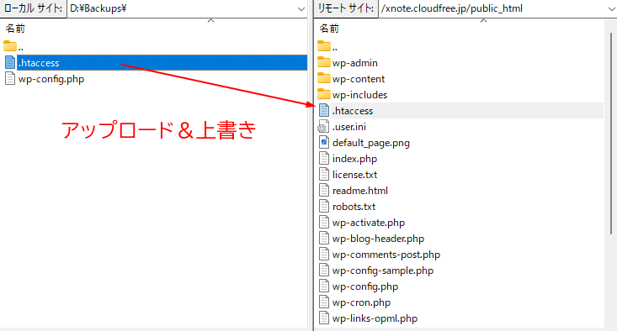Select local file name wp-config.php

(x=51, y=79)
